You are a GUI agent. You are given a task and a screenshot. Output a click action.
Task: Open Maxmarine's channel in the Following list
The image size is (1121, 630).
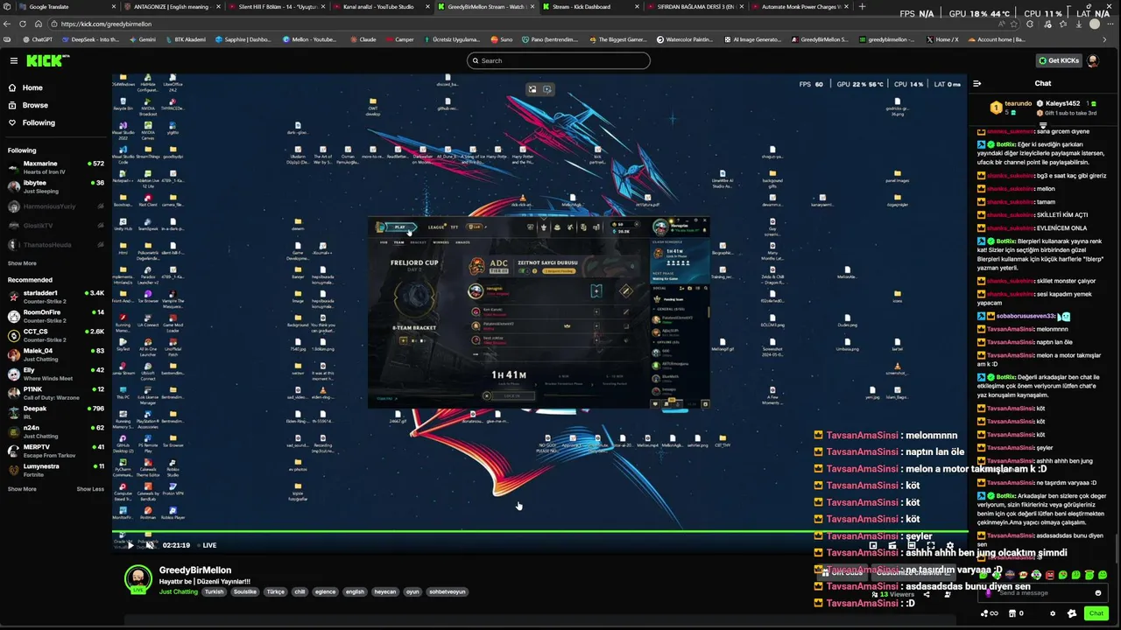tap(56, 167)
